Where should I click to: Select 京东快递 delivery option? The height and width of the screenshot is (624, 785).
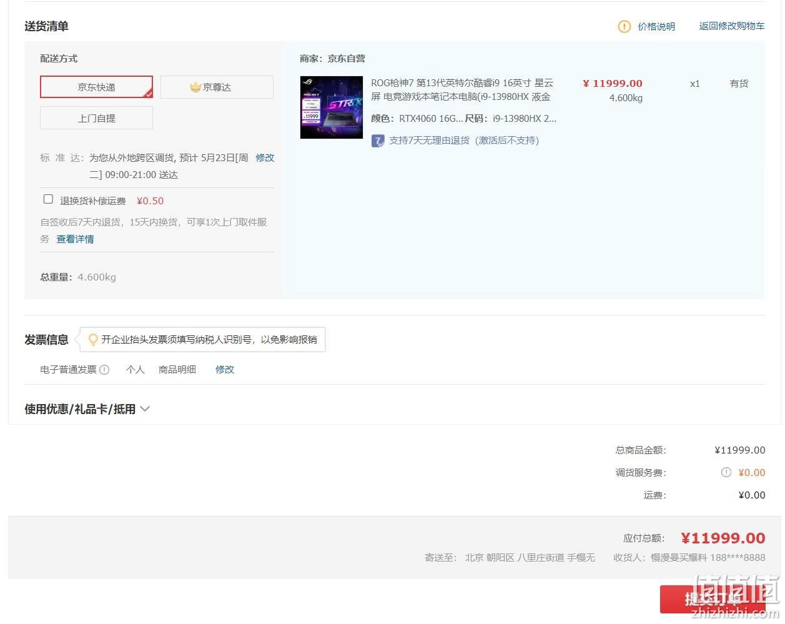click(96, 87)
